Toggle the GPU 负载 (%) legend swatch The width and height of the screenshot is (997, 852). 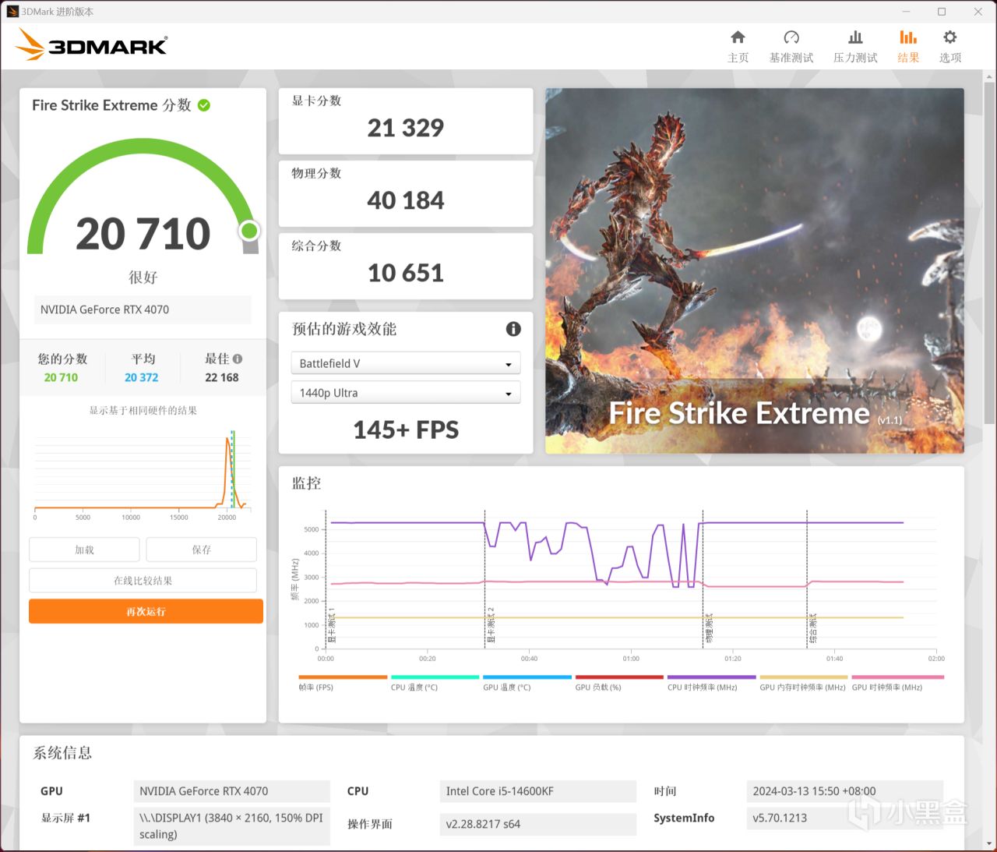point(619,677)
